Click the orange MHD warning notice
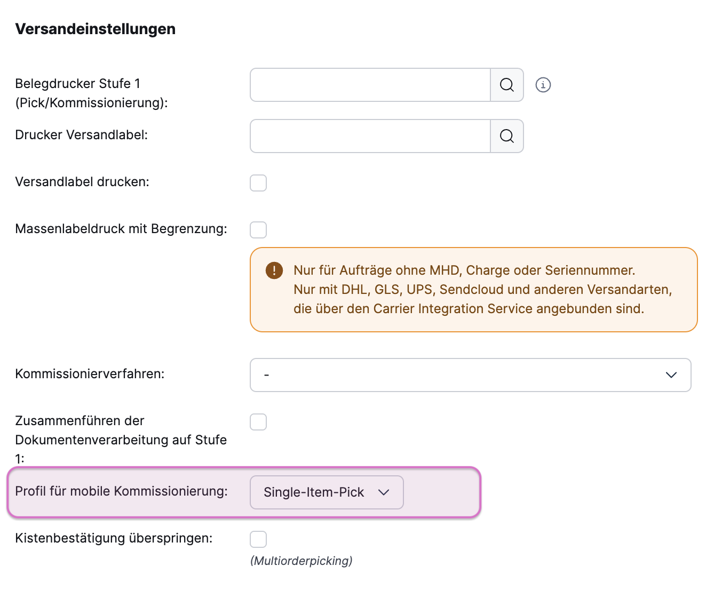 (x=473, y=289)
